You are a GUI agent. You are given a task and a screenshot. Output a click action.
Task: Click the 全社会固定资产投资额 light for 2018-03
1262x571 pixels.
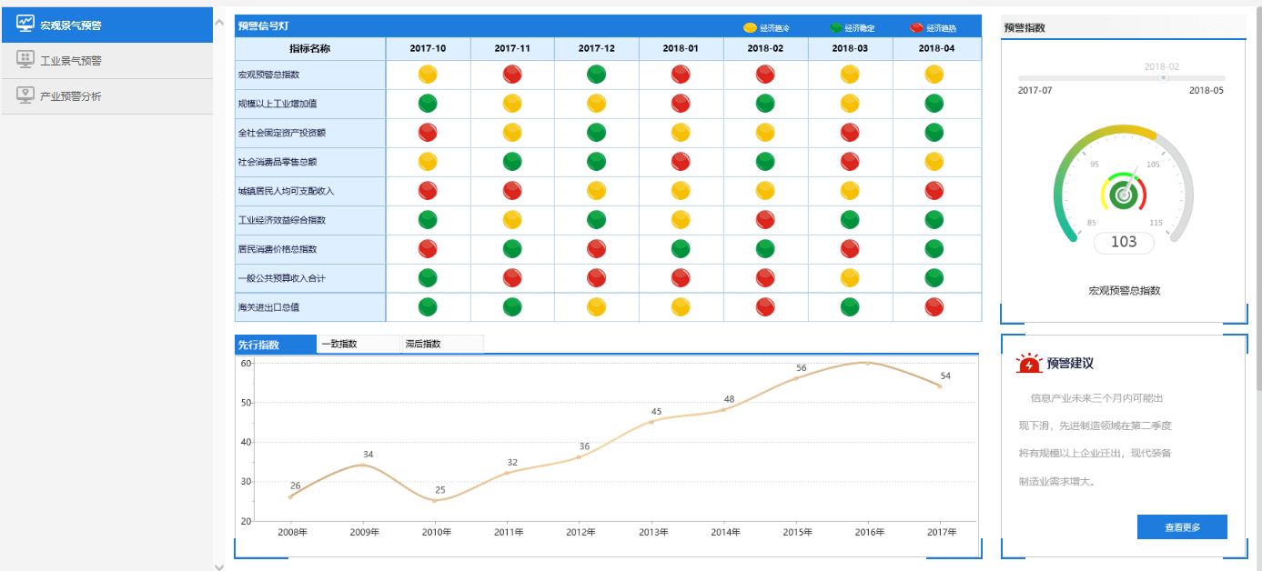point(850,133)
